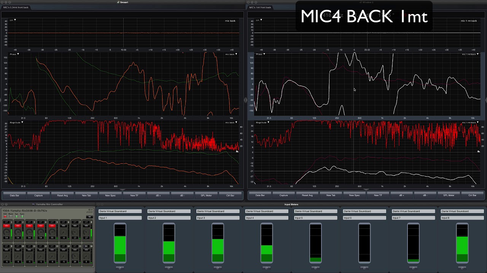Viewport: 487px width, 273px height.
Task: Click Reset Avg in left Smaart window
Action: (62, 195)
